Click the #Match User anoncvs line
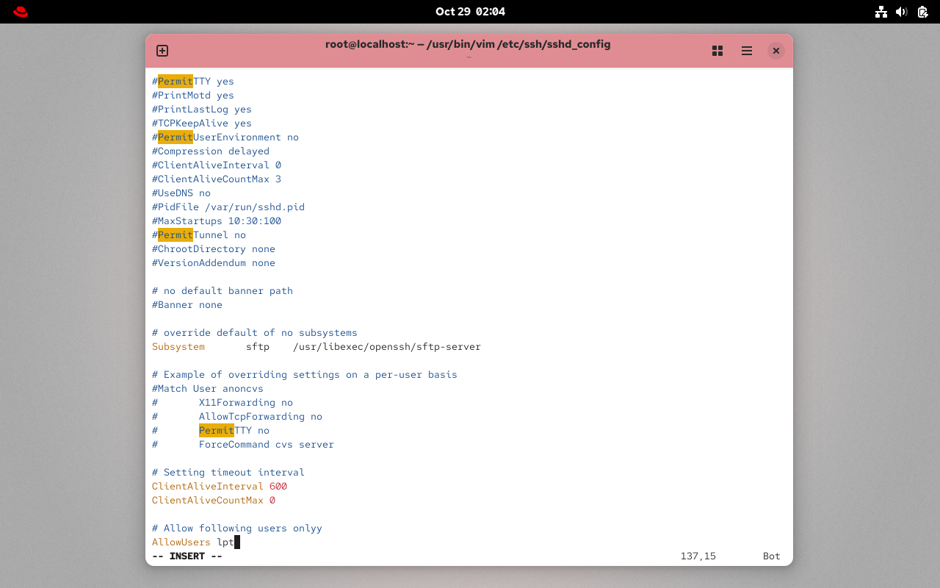 [207, 388]
